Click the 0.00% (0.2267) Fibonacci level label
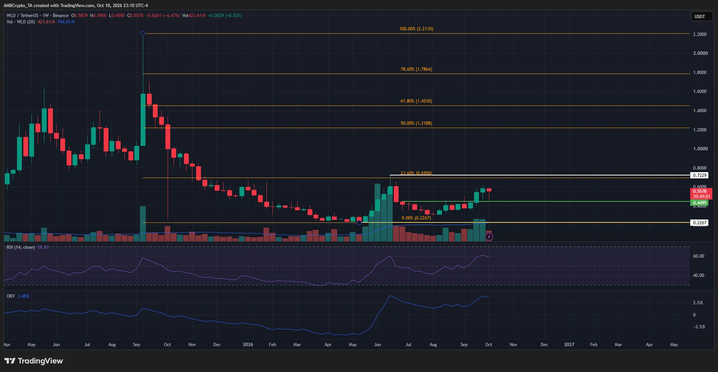The height and width of the screenshot is (372, 718). coord(416,218)
